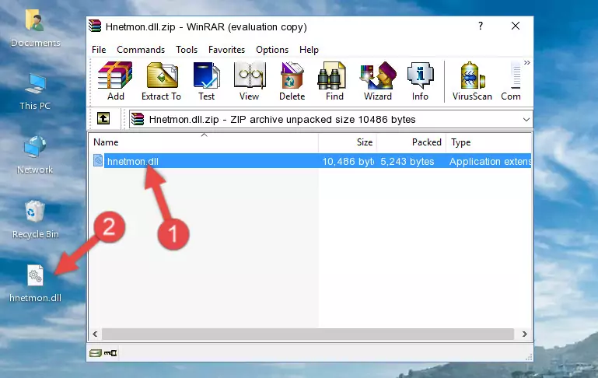Run the Test archive tool

click(206, 81)
